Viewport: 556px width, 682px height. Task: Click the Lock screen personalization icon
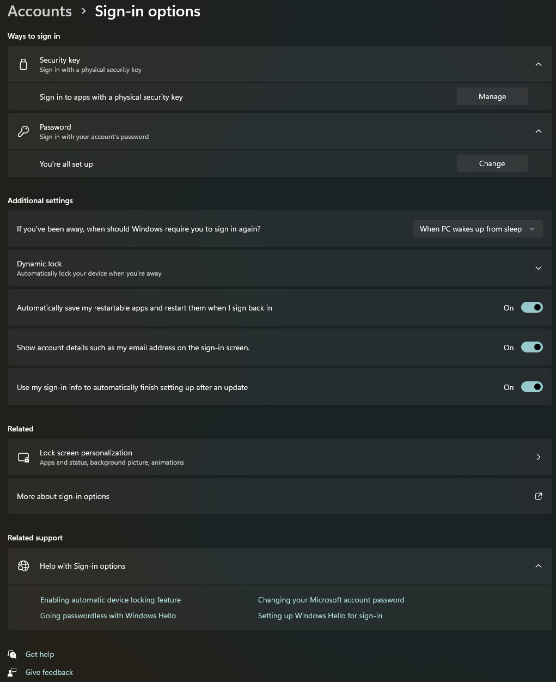point(23,457)
